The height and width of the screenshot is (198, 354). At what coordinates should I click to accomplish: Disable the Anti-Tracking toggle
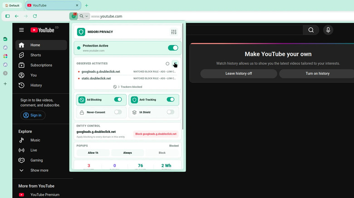[171, 99]
